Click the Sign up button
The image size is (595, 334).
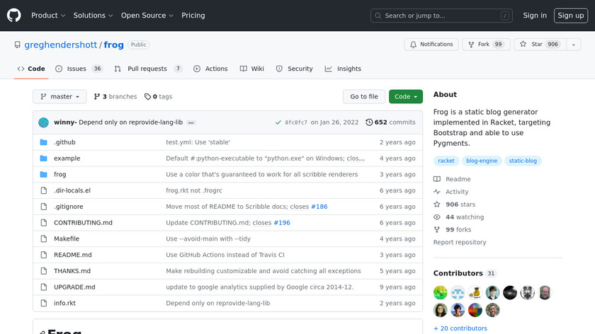click(x=570, y=16)
